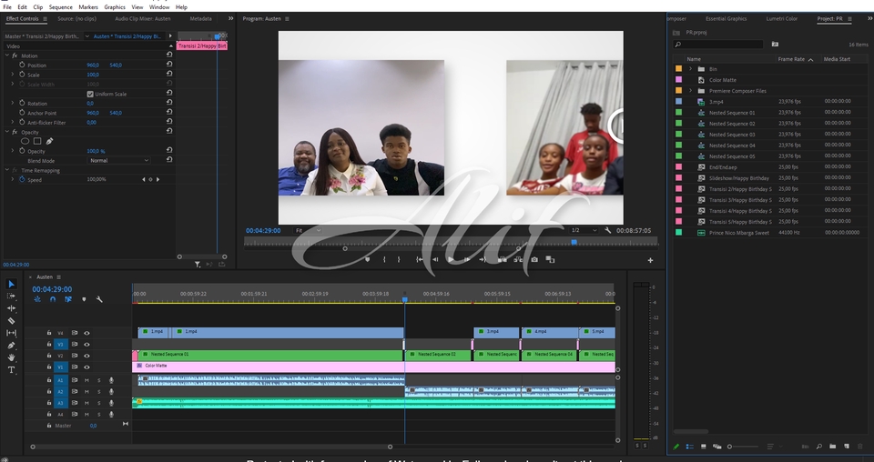The height and width of the screenshot is (462, 874).
Task: Open Program Monitor button editor plus icon
Action: click(650, 260)
